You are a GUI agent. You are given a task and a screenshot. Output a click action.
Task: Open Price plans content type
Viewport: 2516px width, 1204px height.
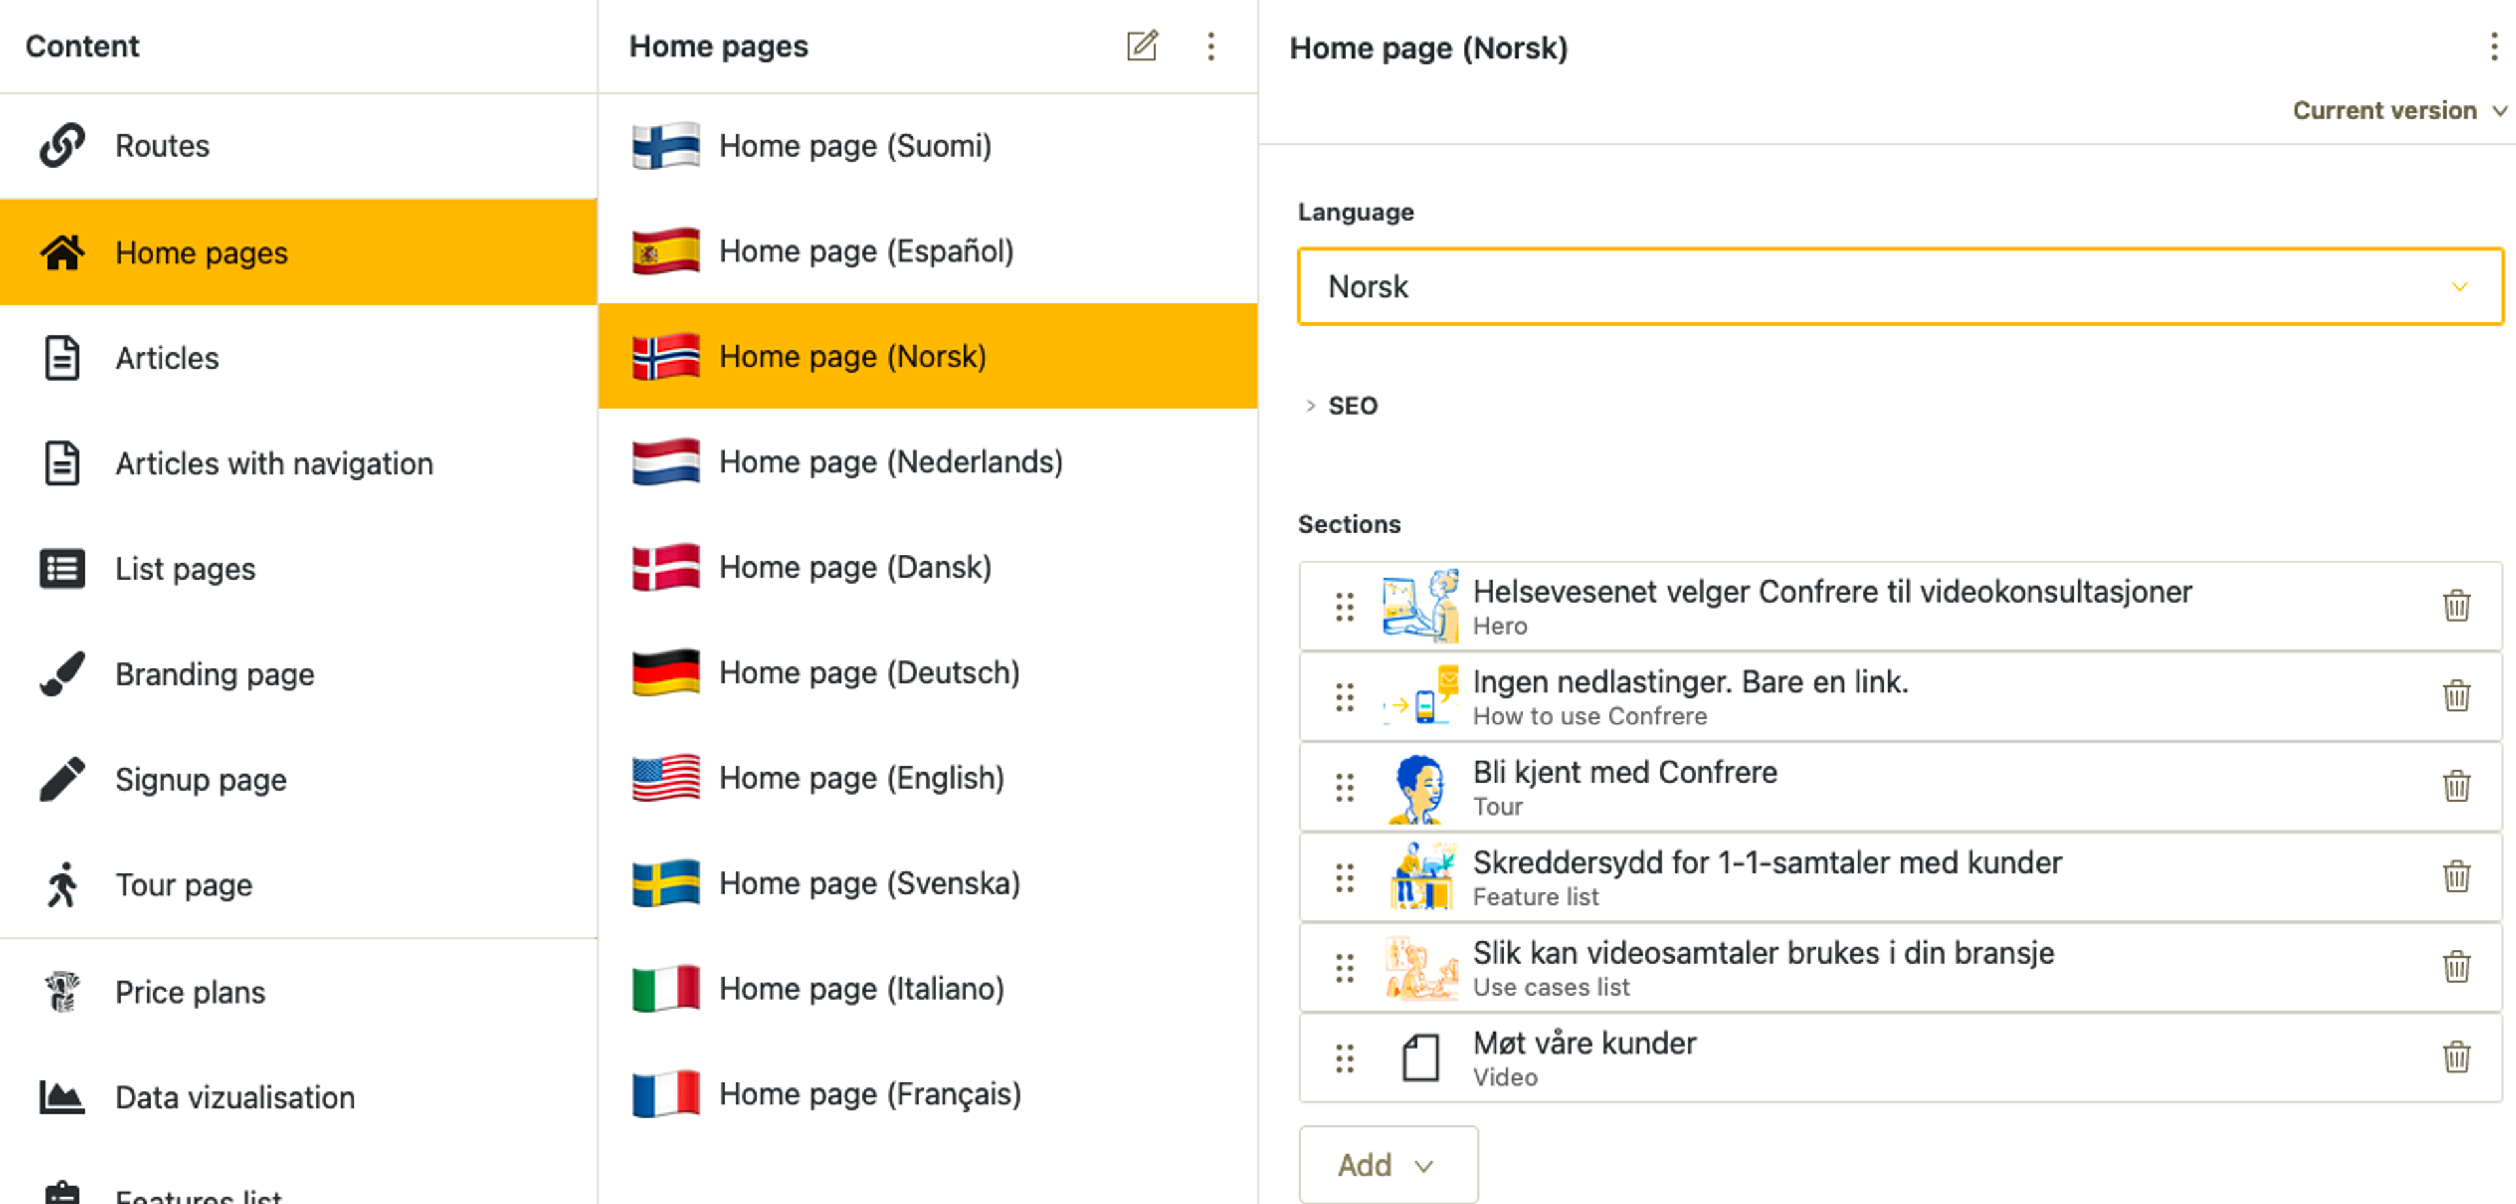(x=189, y=992)
